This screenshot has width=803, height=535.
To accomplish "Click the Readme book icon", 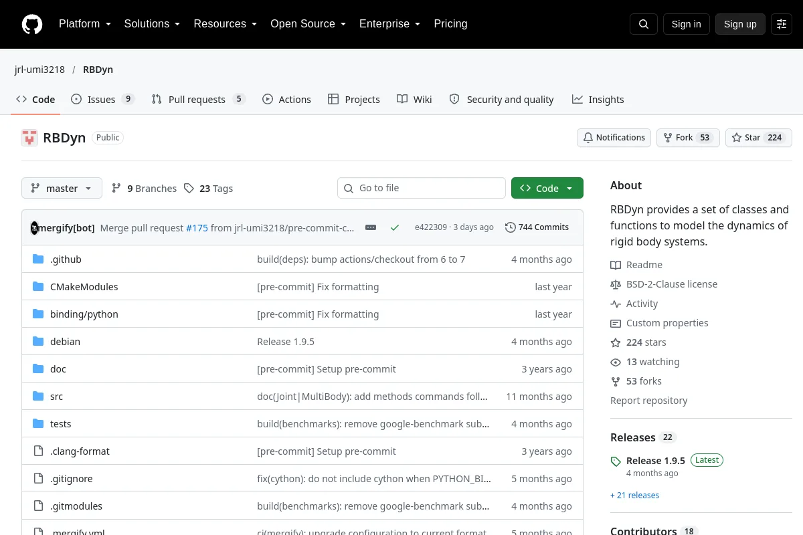I will [x=616, y=265].
